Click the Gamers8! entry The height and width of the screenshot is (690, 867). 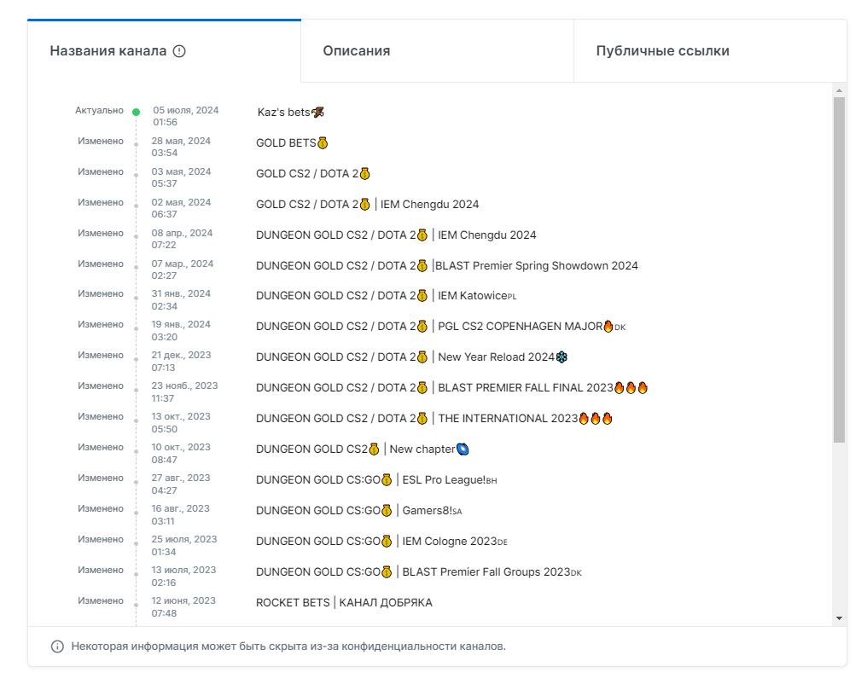pyautogui.click(x=359, y=510)
